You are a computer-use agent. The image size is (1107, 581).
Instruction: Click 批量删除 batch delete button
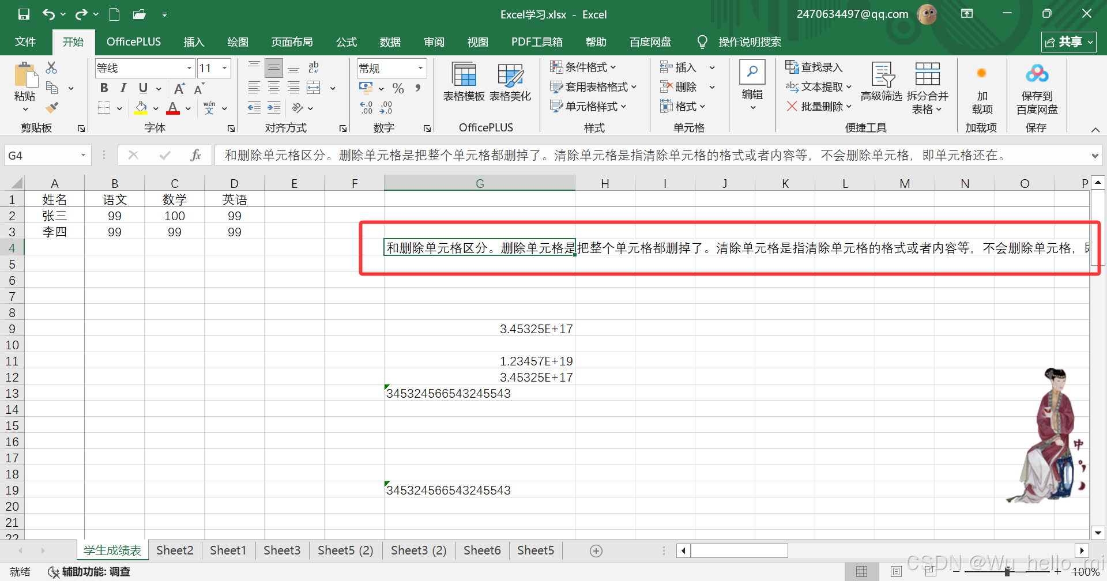[x=819, y=107]
